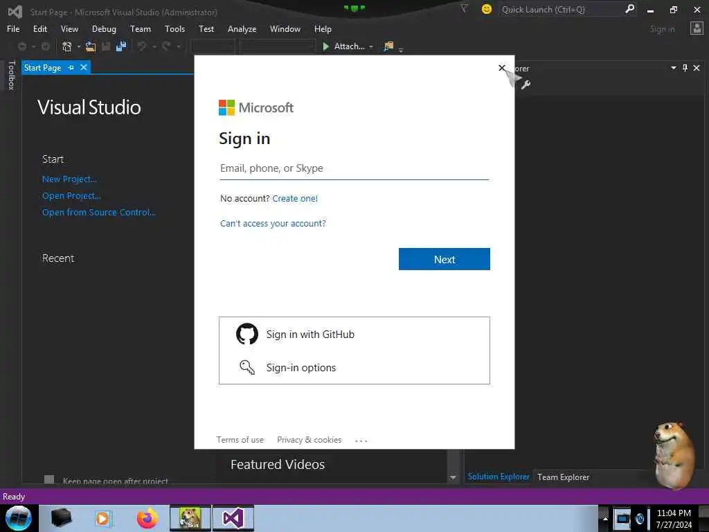Open the Tools menu
The height and width of the screenshot is (532, 709).
click(x=175, y=29)
